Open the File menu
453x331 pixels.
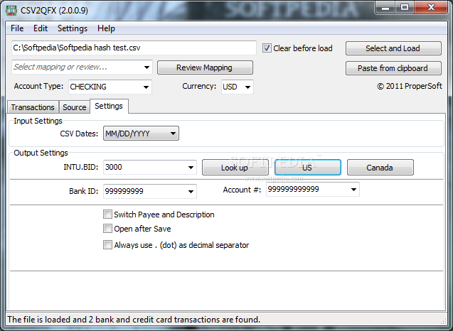pyautogui.click(x=17, y=28)
